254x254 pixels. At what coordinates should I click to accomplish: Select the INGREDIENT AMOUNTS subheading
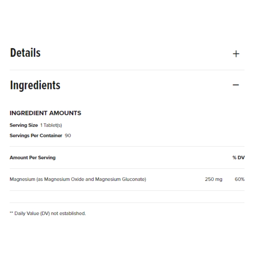[45, 113]
